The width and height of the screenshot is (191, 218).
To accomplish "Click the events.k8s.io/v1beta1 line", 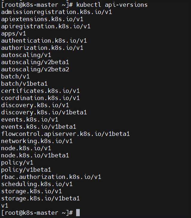I will 38,127.
